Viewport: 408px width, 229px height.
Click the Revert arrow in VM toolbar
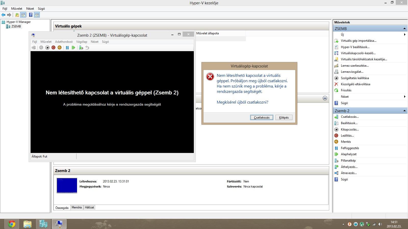[x=87, y=48]
